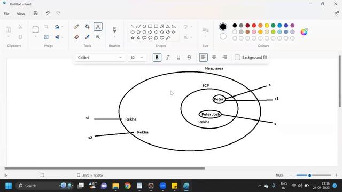Align text to the right
342x192 pixels.
coord(224,58)
